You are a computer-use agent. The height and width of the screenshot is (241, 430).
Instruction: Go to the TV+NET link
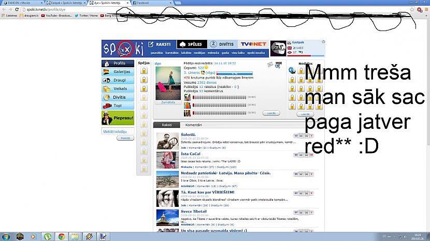click(253, 44)
